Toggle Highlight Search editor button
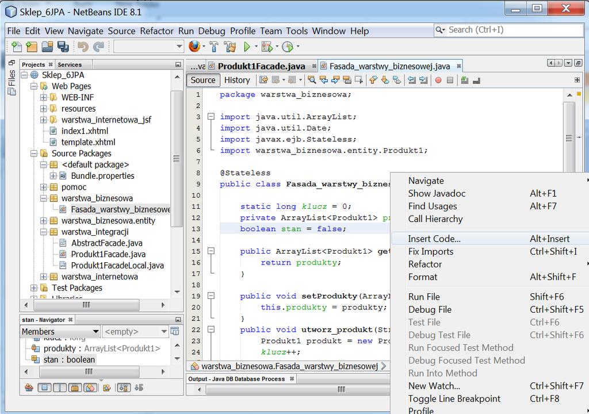 tap(347, 80)
